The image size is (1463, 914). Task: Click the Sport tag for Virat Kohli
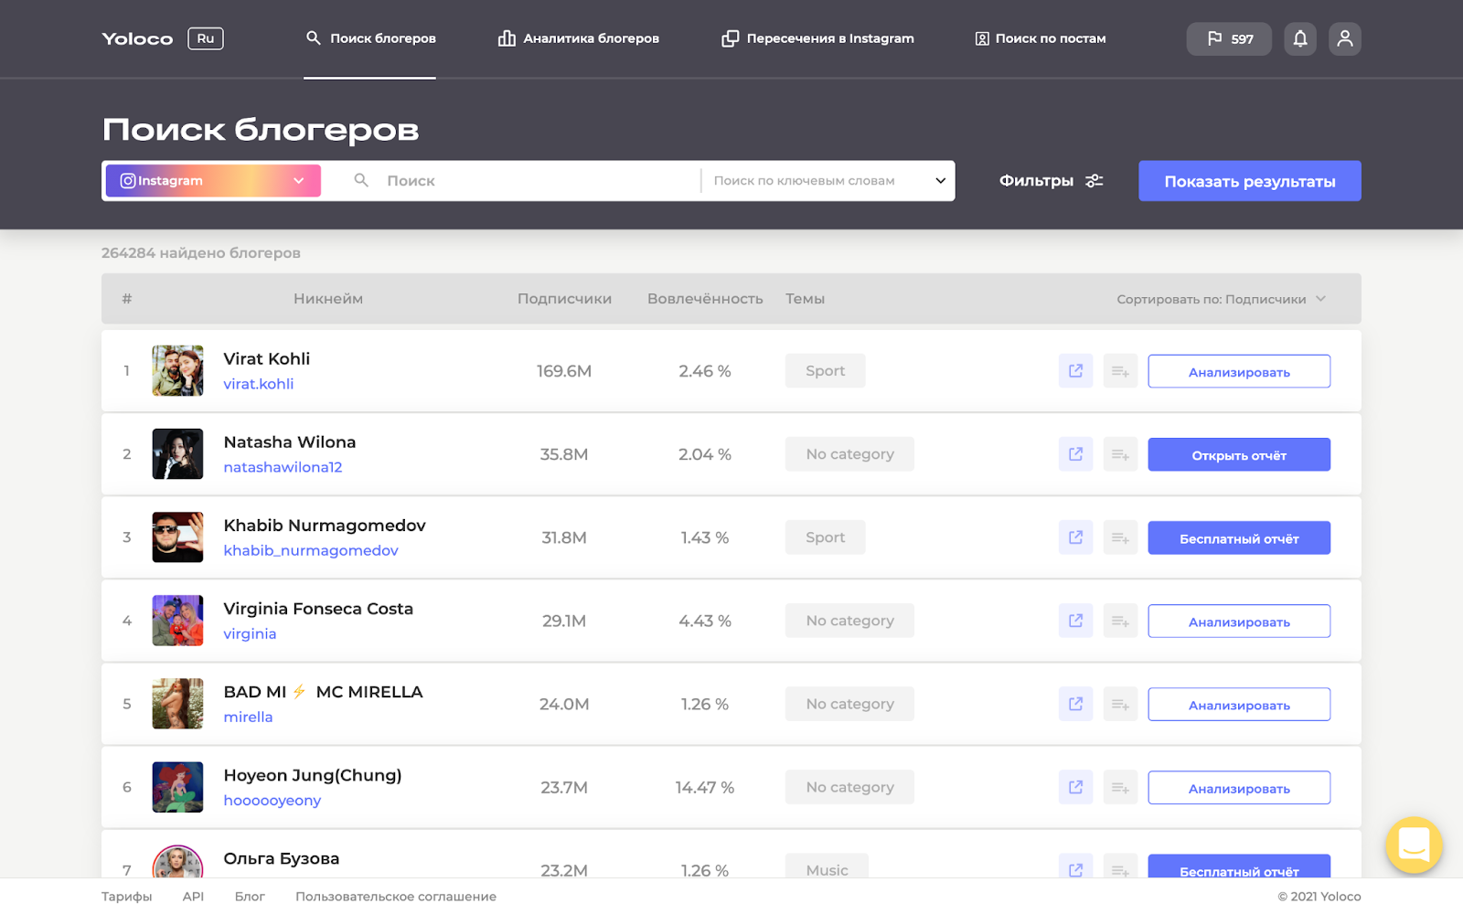[825, 370]
